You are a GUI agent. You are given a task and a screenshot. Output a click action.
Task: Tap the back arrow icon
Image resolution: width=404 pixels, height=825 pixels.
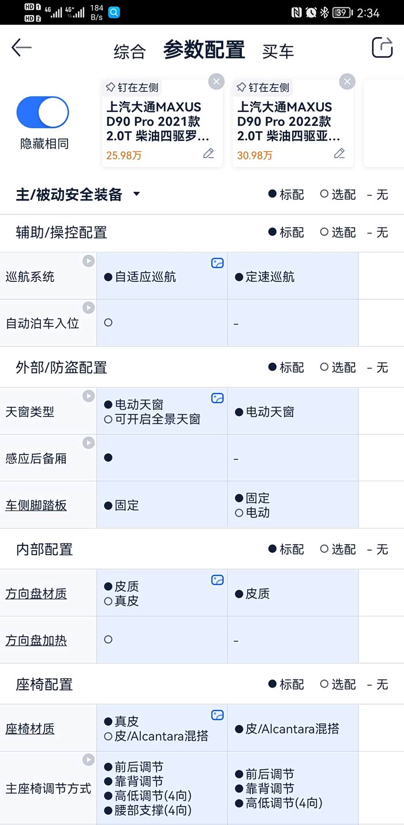21,47
